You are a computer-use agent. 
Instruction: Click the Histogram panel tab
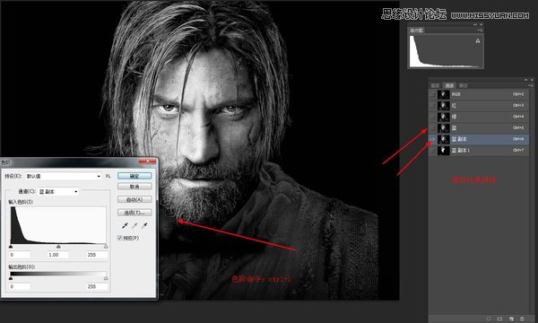pyautogui.click(x=417, y=31)
